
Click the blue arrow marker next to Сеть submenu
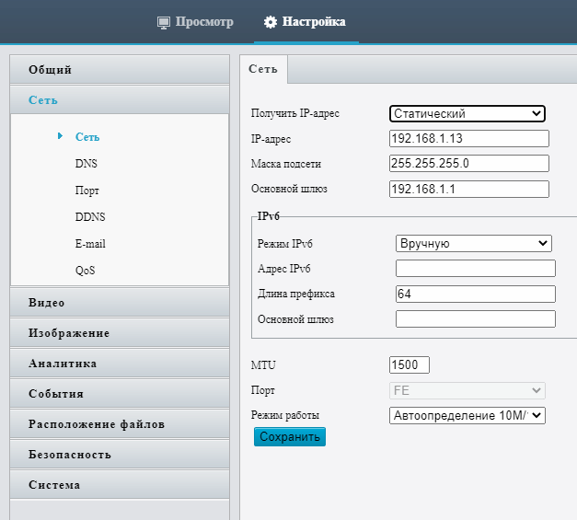click(60, 136)
